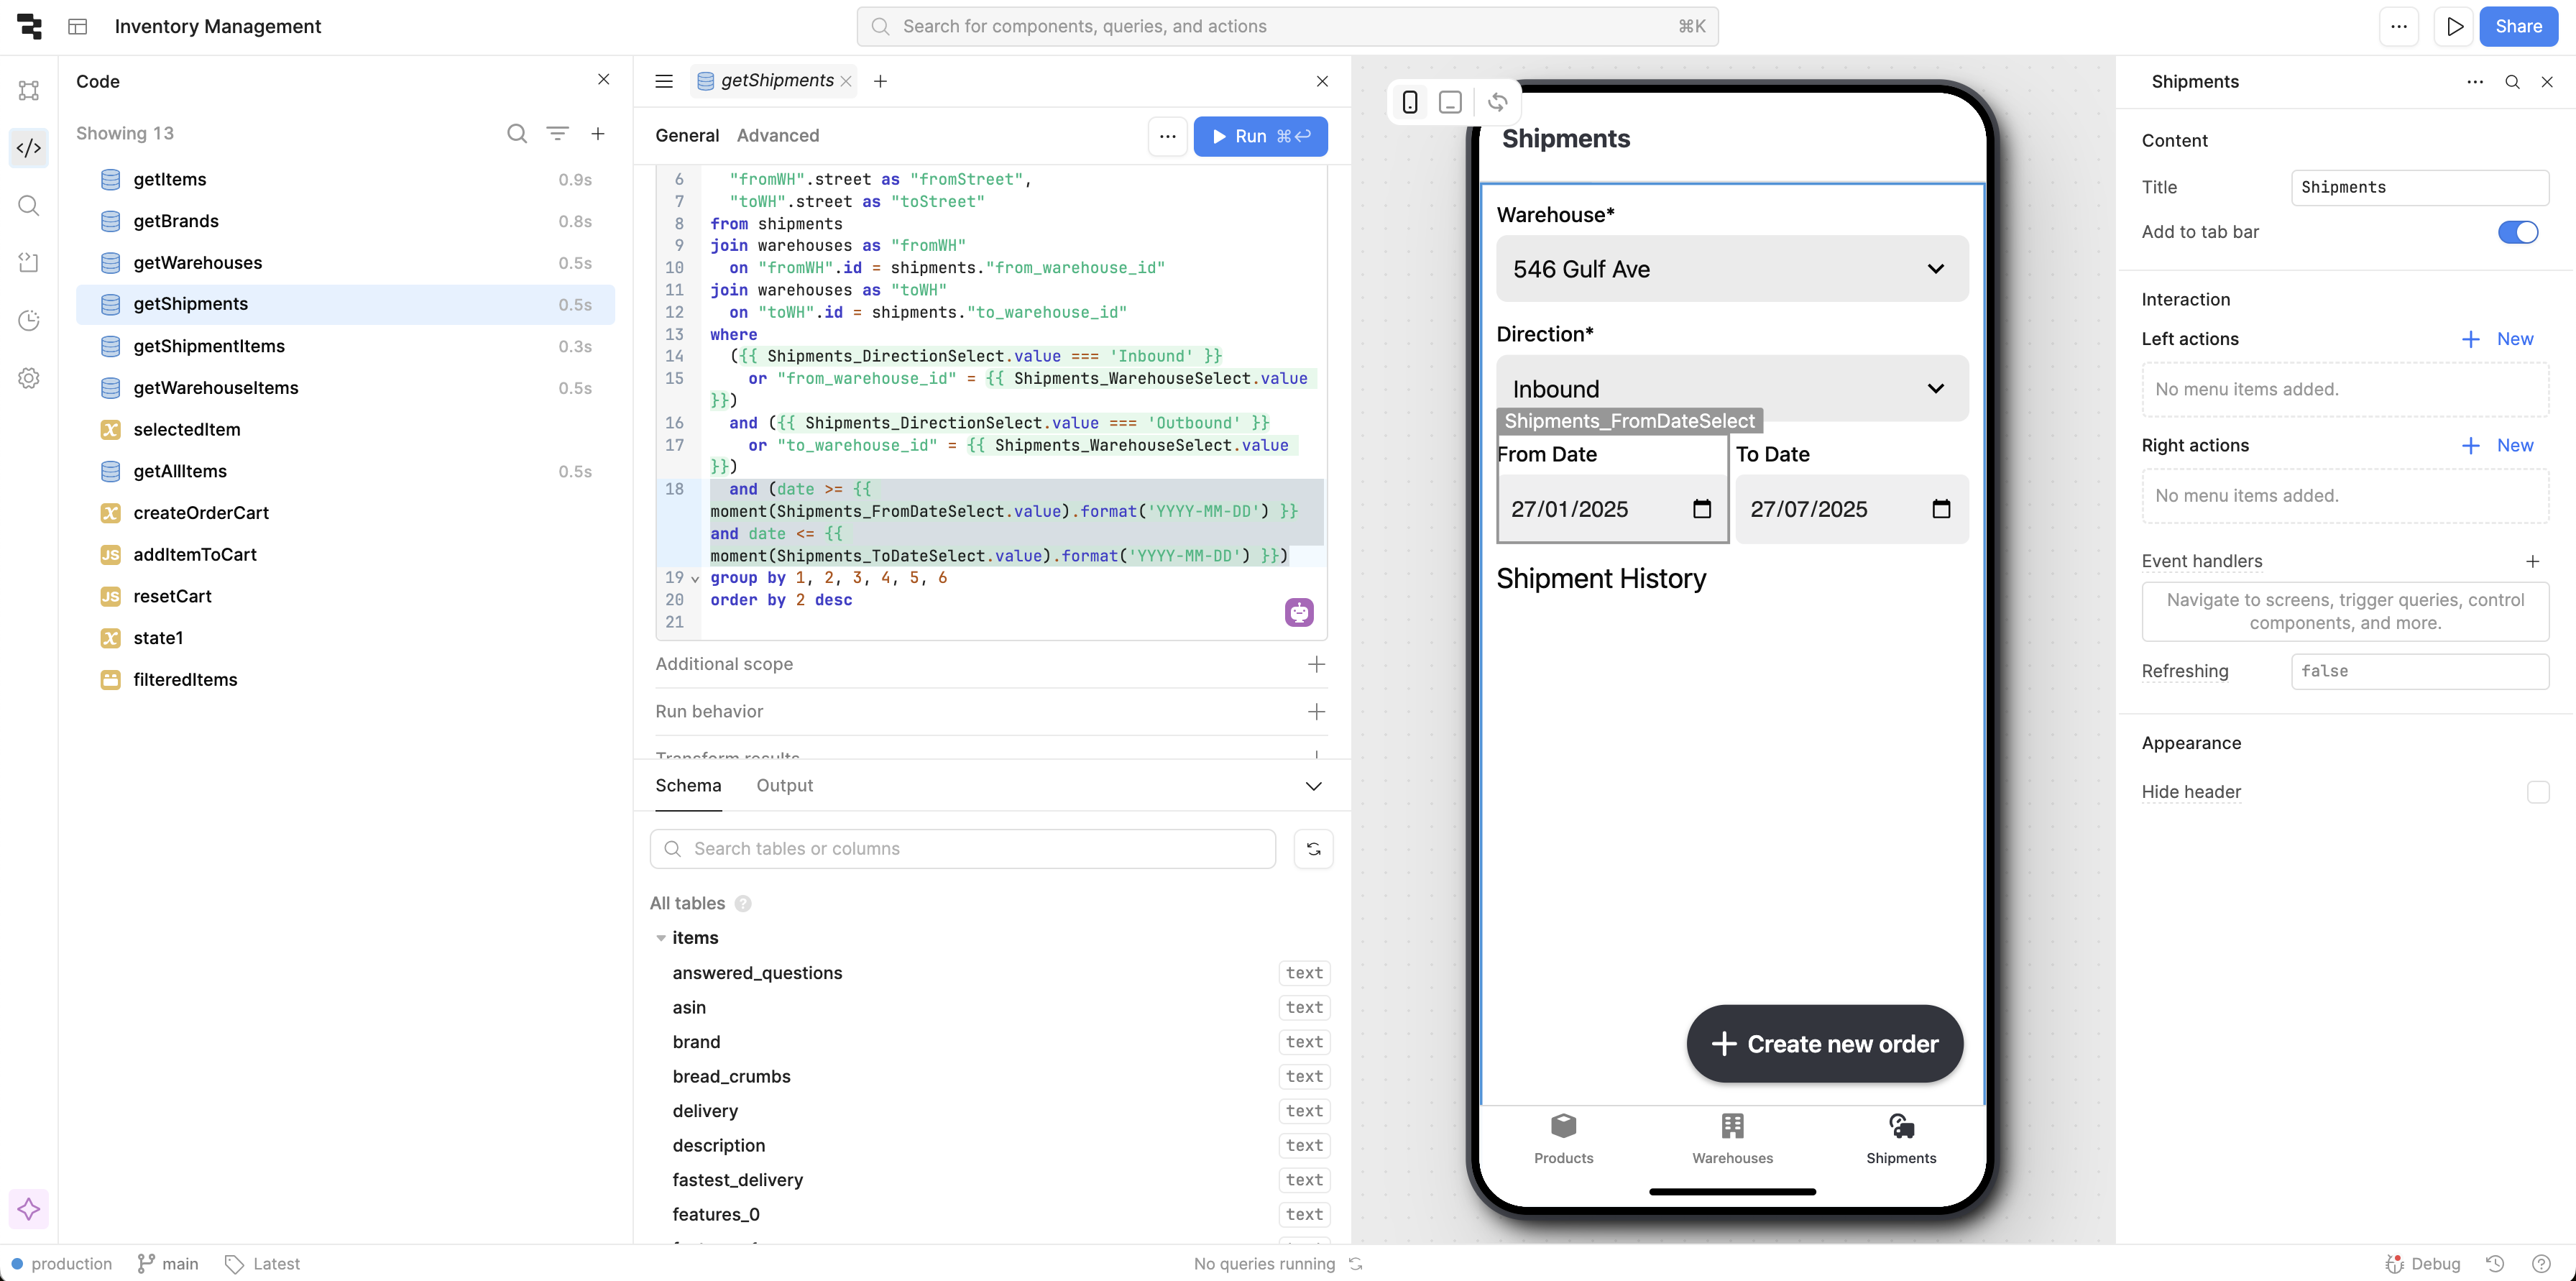Edit the Title field containing Shipments
This screenshot has height=1281, width=2576.
click(2420, 188)
